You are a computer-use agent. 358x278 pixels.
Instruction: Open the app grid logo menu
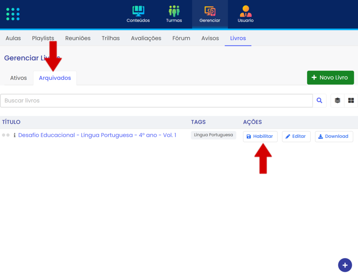[x=13, y=14]
